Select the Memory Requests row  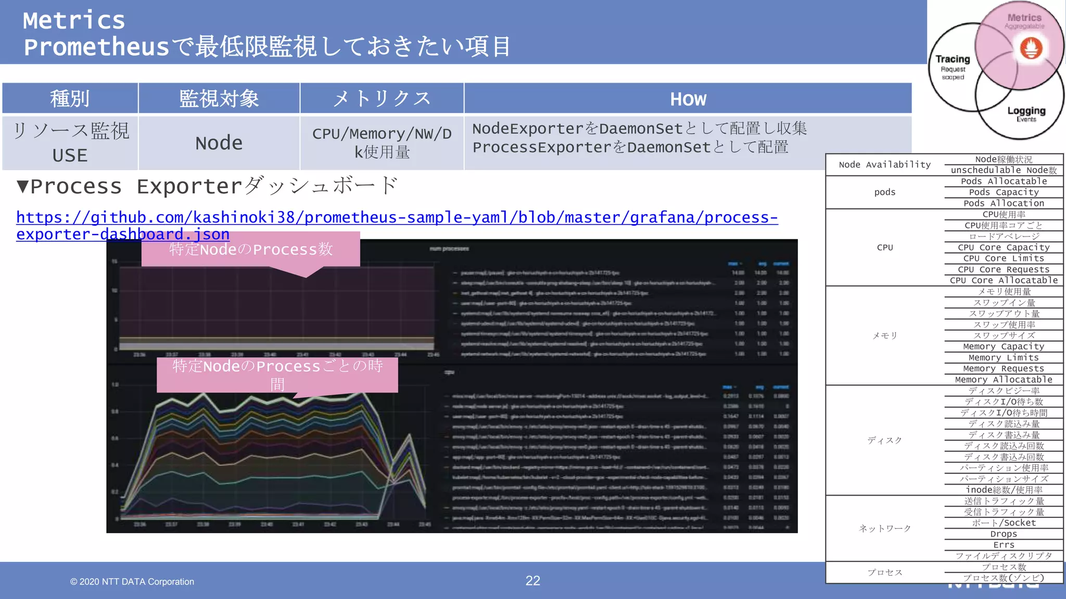(1004, 369)
